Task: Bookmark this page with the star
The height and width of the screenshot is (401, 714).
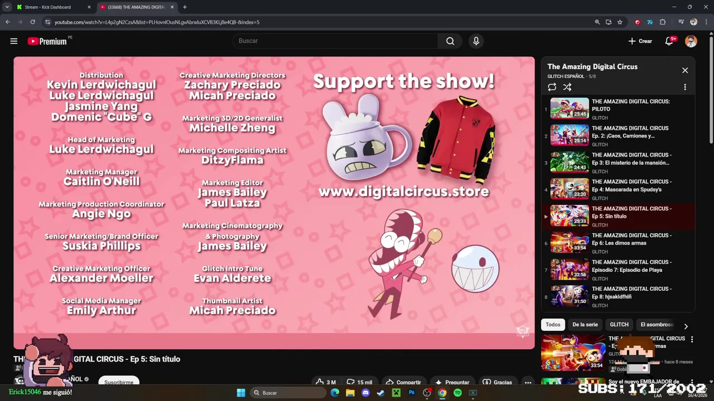Action: pos(620,22)
